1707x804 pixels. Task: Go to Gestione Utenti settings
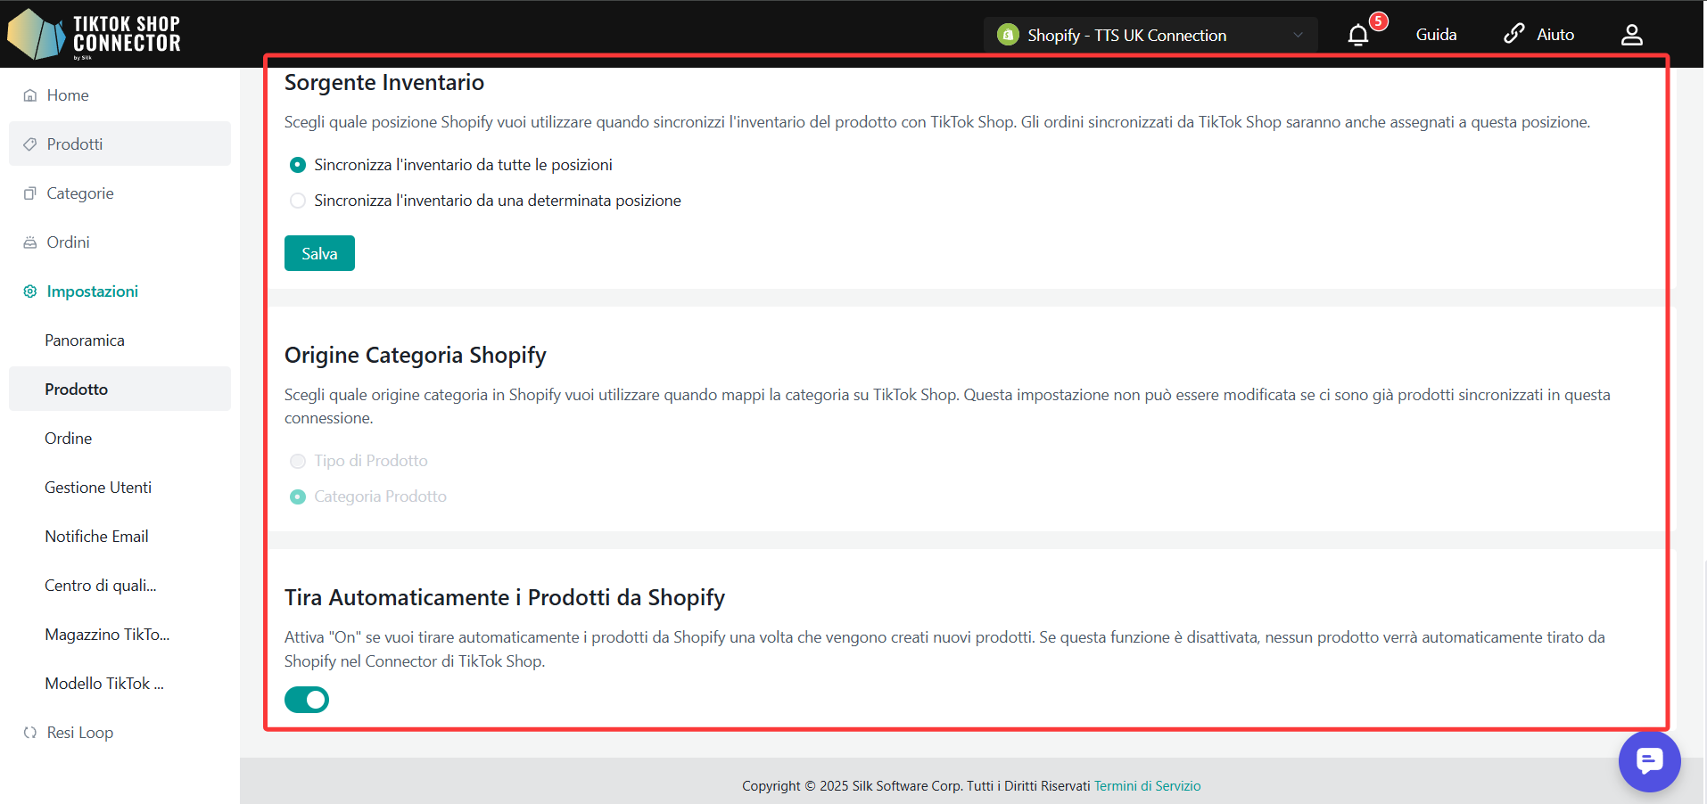coord(98,488)
